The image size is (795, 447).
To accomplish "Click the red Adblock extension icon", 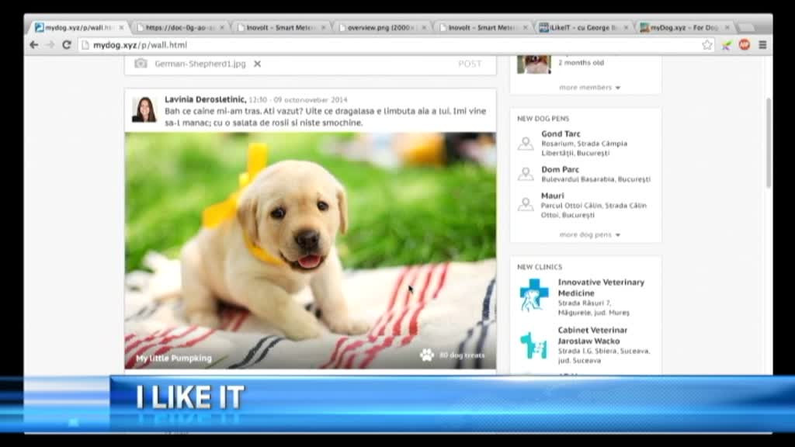I will [744, 45].
